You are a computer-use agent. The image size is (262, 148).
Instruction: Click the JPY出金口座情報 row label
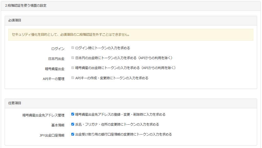(x=52, y=135)
